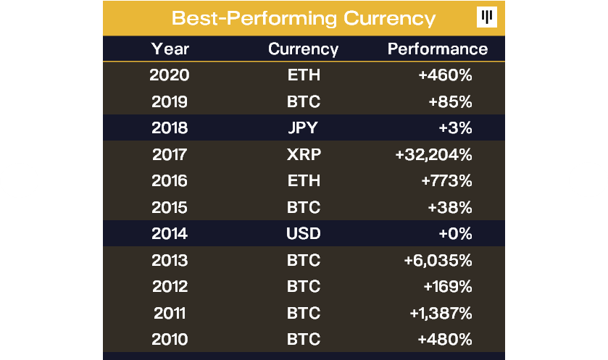Click the 2012 year cell
Viewport: 608px width, 360px height.
pyautogui.click(x=170, y=286)
